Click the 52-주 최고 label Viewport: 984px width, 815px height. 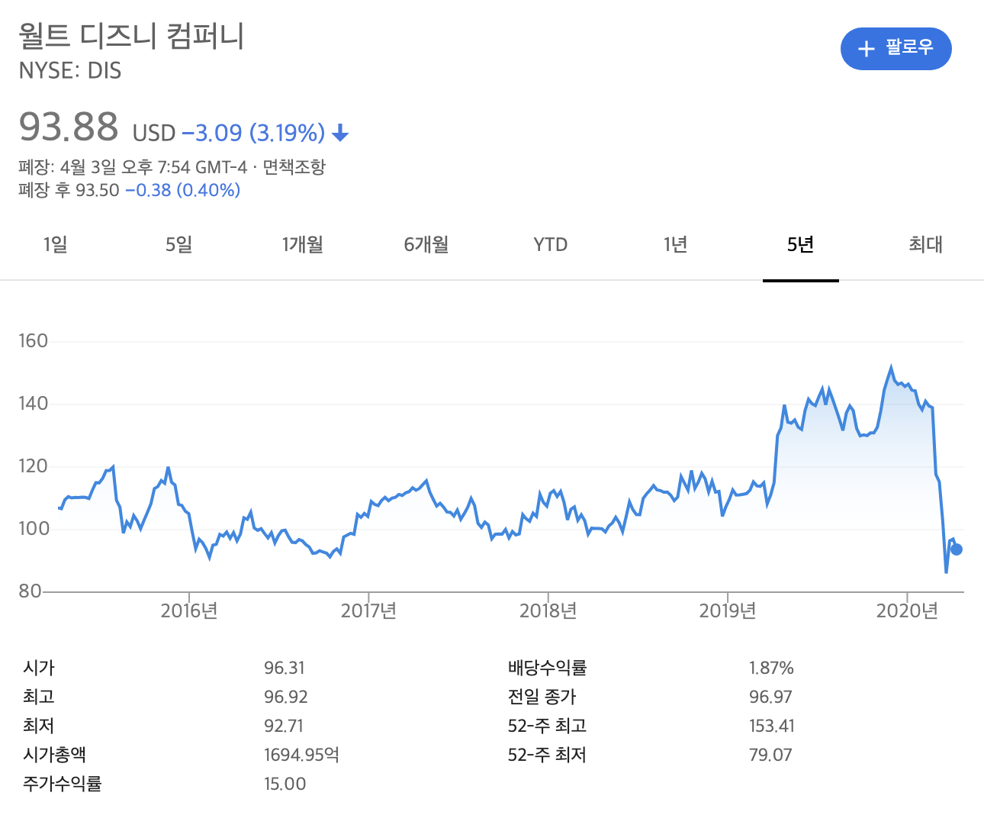click(547, 726)
